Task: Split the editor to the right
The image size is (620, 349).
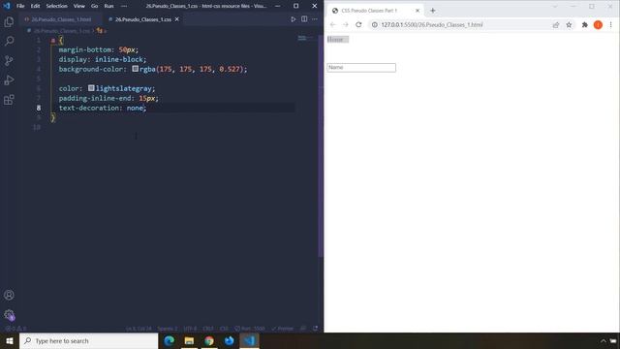Action: click(x=304, y=19)
